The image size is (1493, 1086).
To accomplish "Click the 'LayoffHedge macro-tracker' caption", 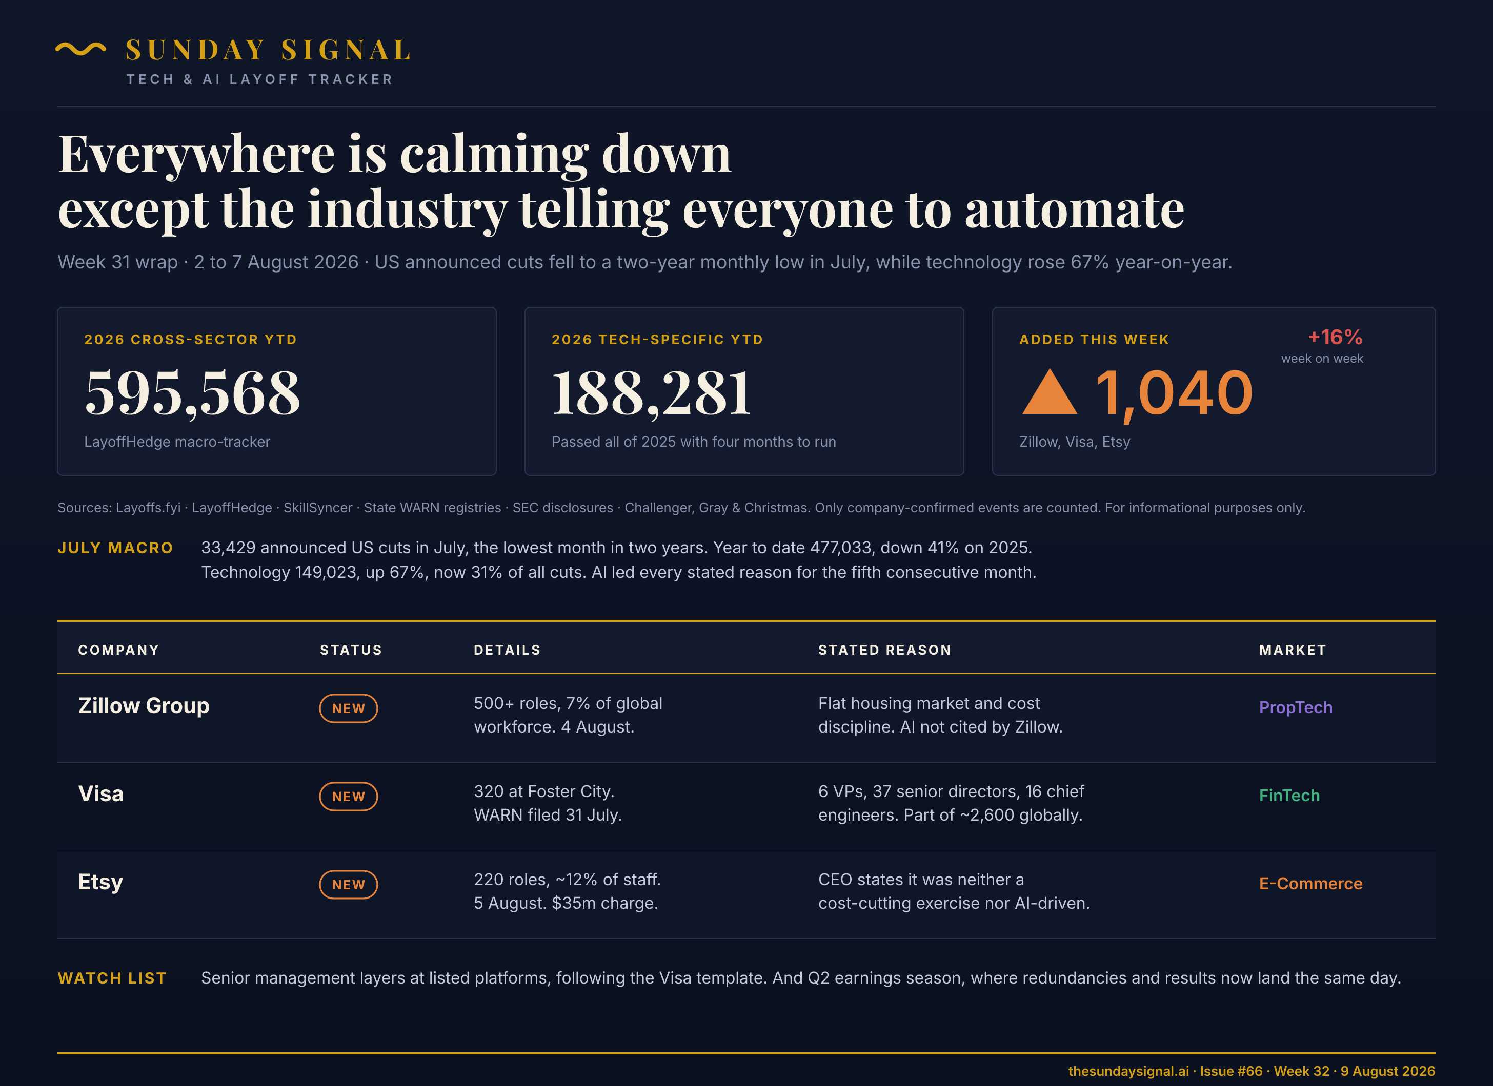I will pyautogui.click(x=177, y=442).
